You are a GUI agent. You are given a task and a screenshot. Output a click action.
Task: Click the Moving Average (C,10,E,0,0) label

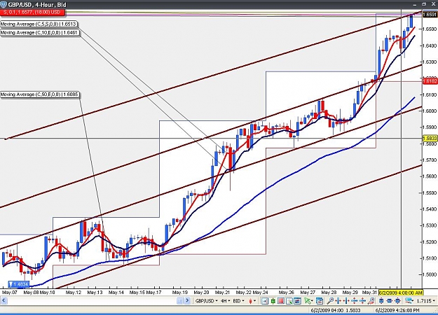click(x=39, y=33)
